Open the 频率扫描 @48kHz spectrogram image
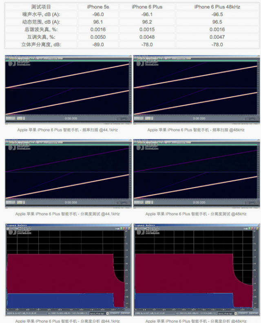261x323 pixels. tap(197, 90)
